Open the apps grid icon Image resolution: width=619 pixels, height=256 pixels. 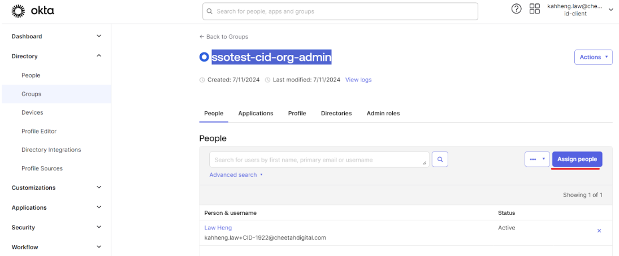point(534,9)
